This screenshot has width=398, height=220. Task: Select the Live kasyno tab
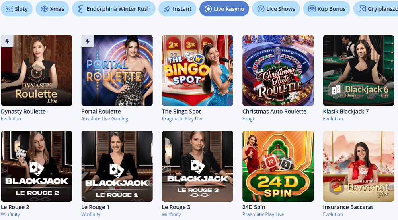(x=224, y=9)
